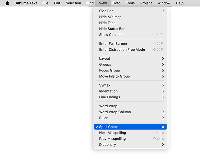Expand the Ruler submenu

coord(130,118)
